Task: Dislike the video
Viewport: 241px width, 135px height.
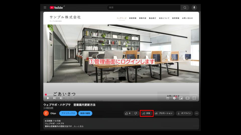Action: 136,113
